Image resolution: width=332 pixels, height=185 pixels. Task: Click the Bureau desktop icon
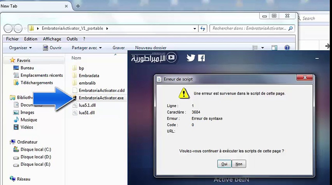(x=16, y=68)
